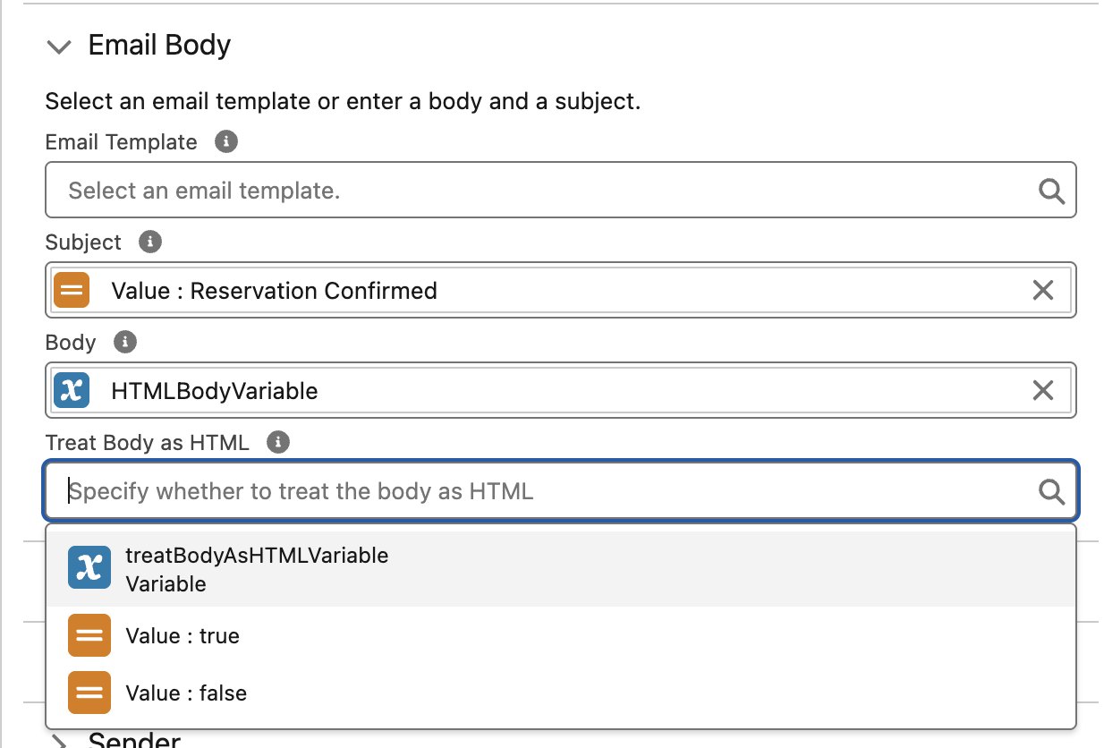Collapse the Email Body section chevron
1104x748 pixels.
tap(59, 47)
